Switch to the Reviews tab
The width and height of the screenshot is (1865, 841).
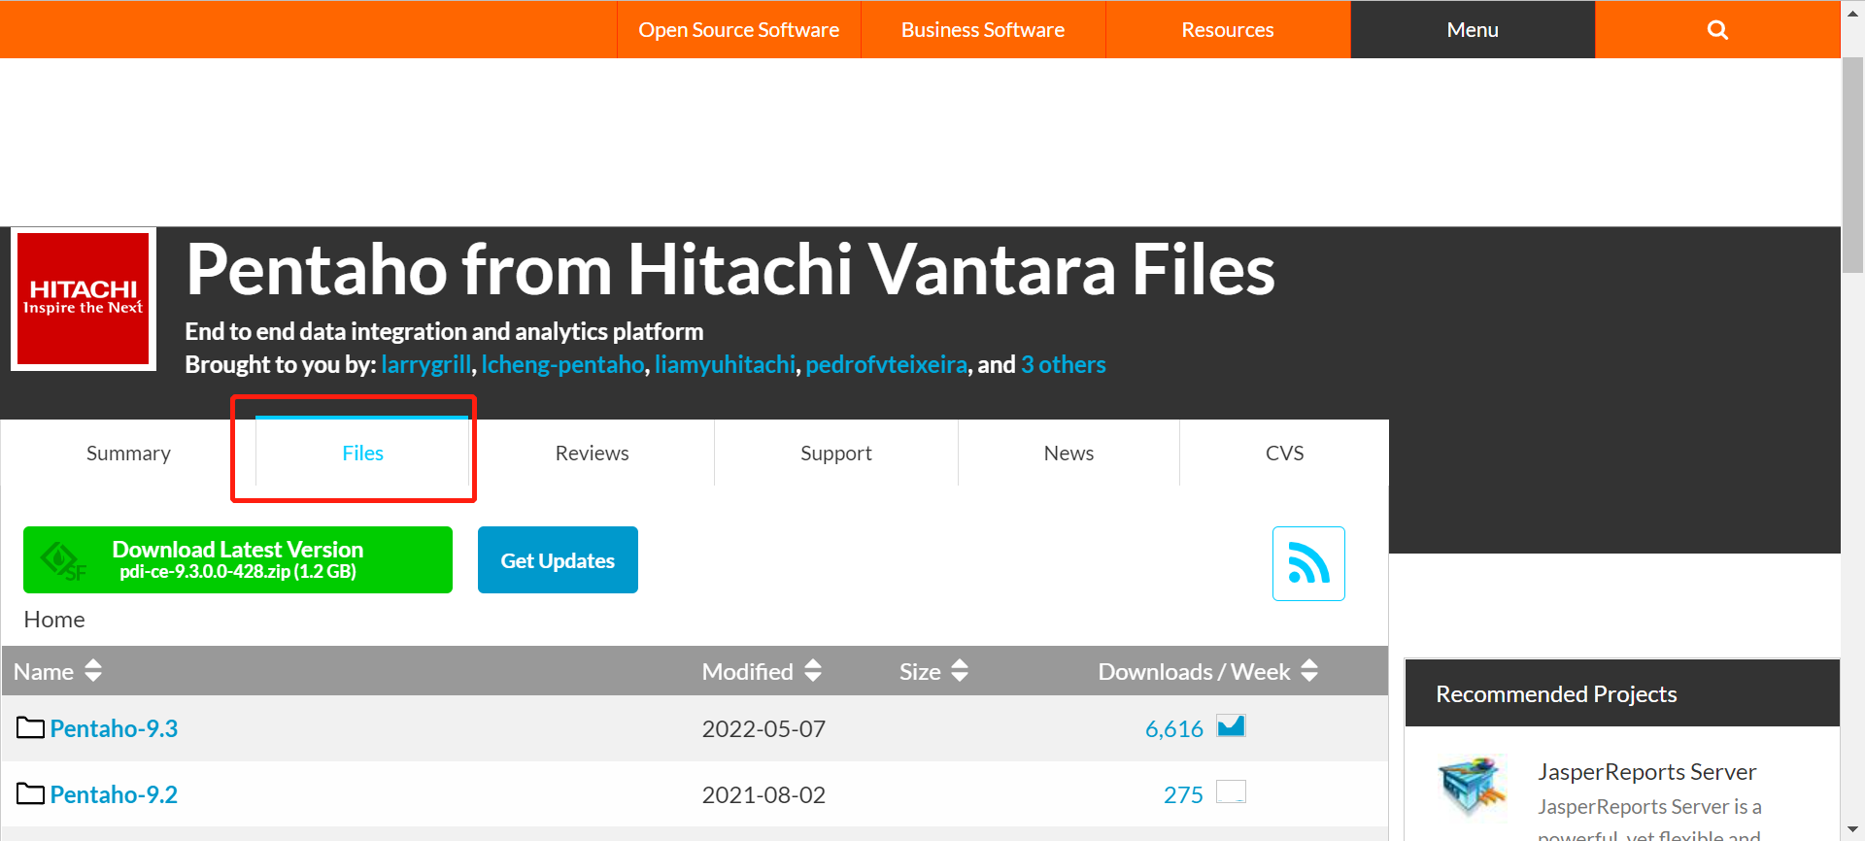click(x=592, y=454)
